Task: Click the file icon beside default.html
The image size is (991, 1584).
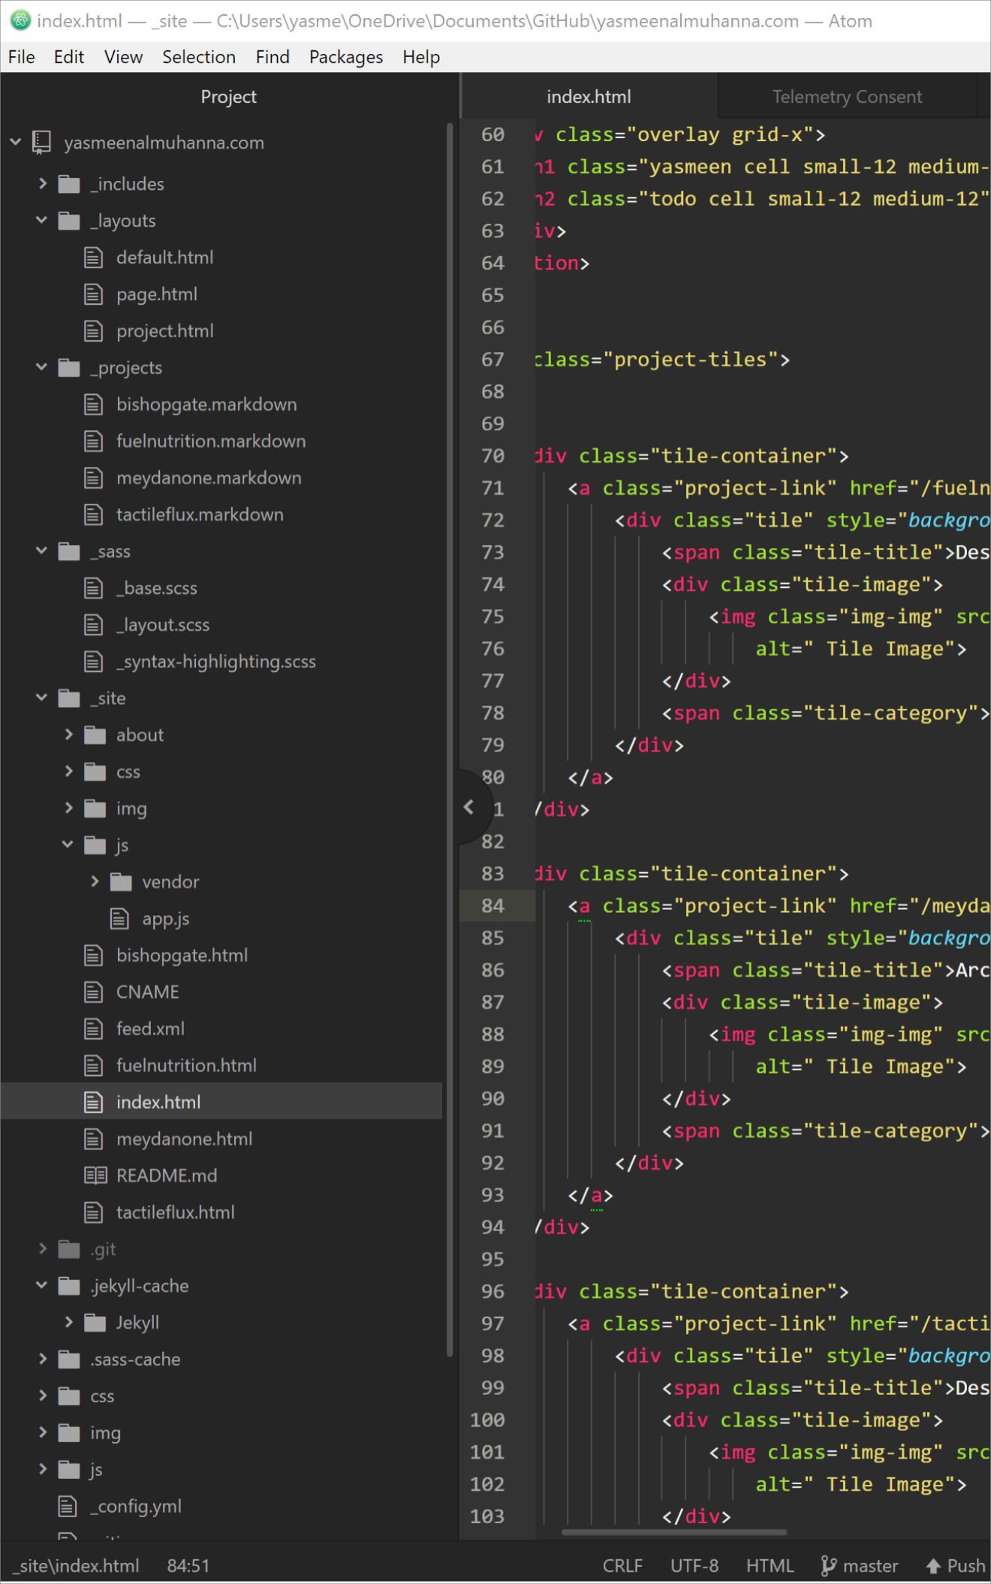Action: point(93,257)
